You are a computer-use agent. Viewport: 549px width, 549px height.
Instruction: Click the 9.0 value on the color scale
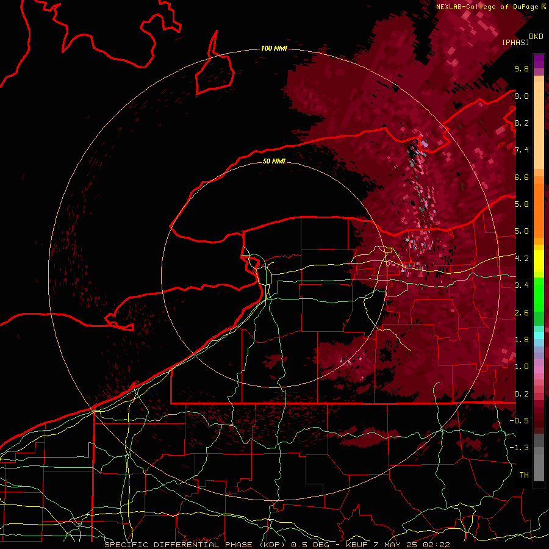pos(522,96)
